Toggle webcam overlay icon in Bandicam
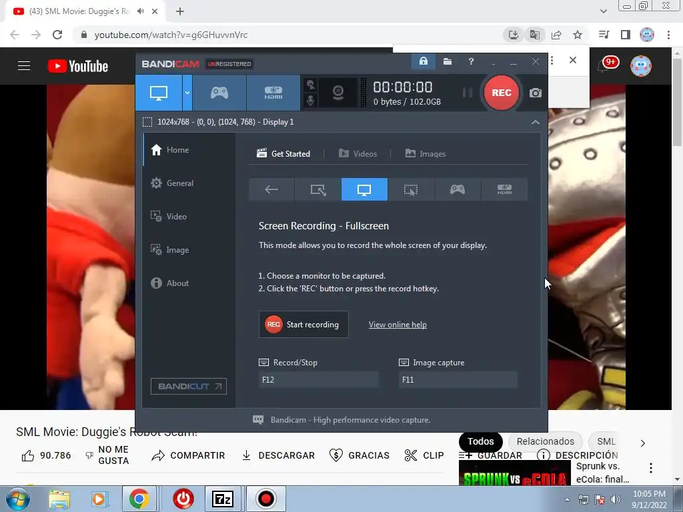The image size is (683, 512). [x=338, y=93]
